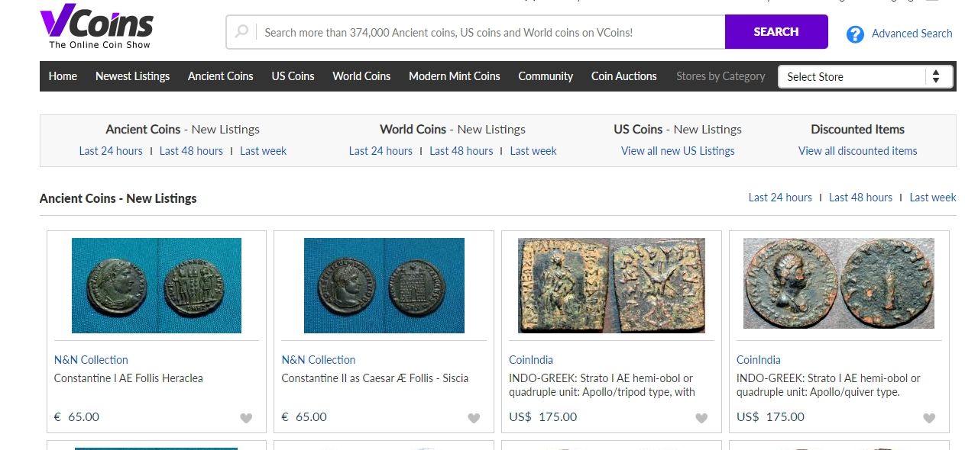
Task: Click the VCoins logo
Action: [96, 29]
